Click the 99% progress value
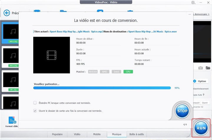212x140 pixels. point(177,88)
